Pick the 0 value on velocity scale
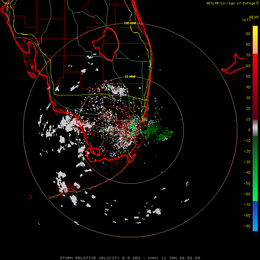 pos(249,130)
